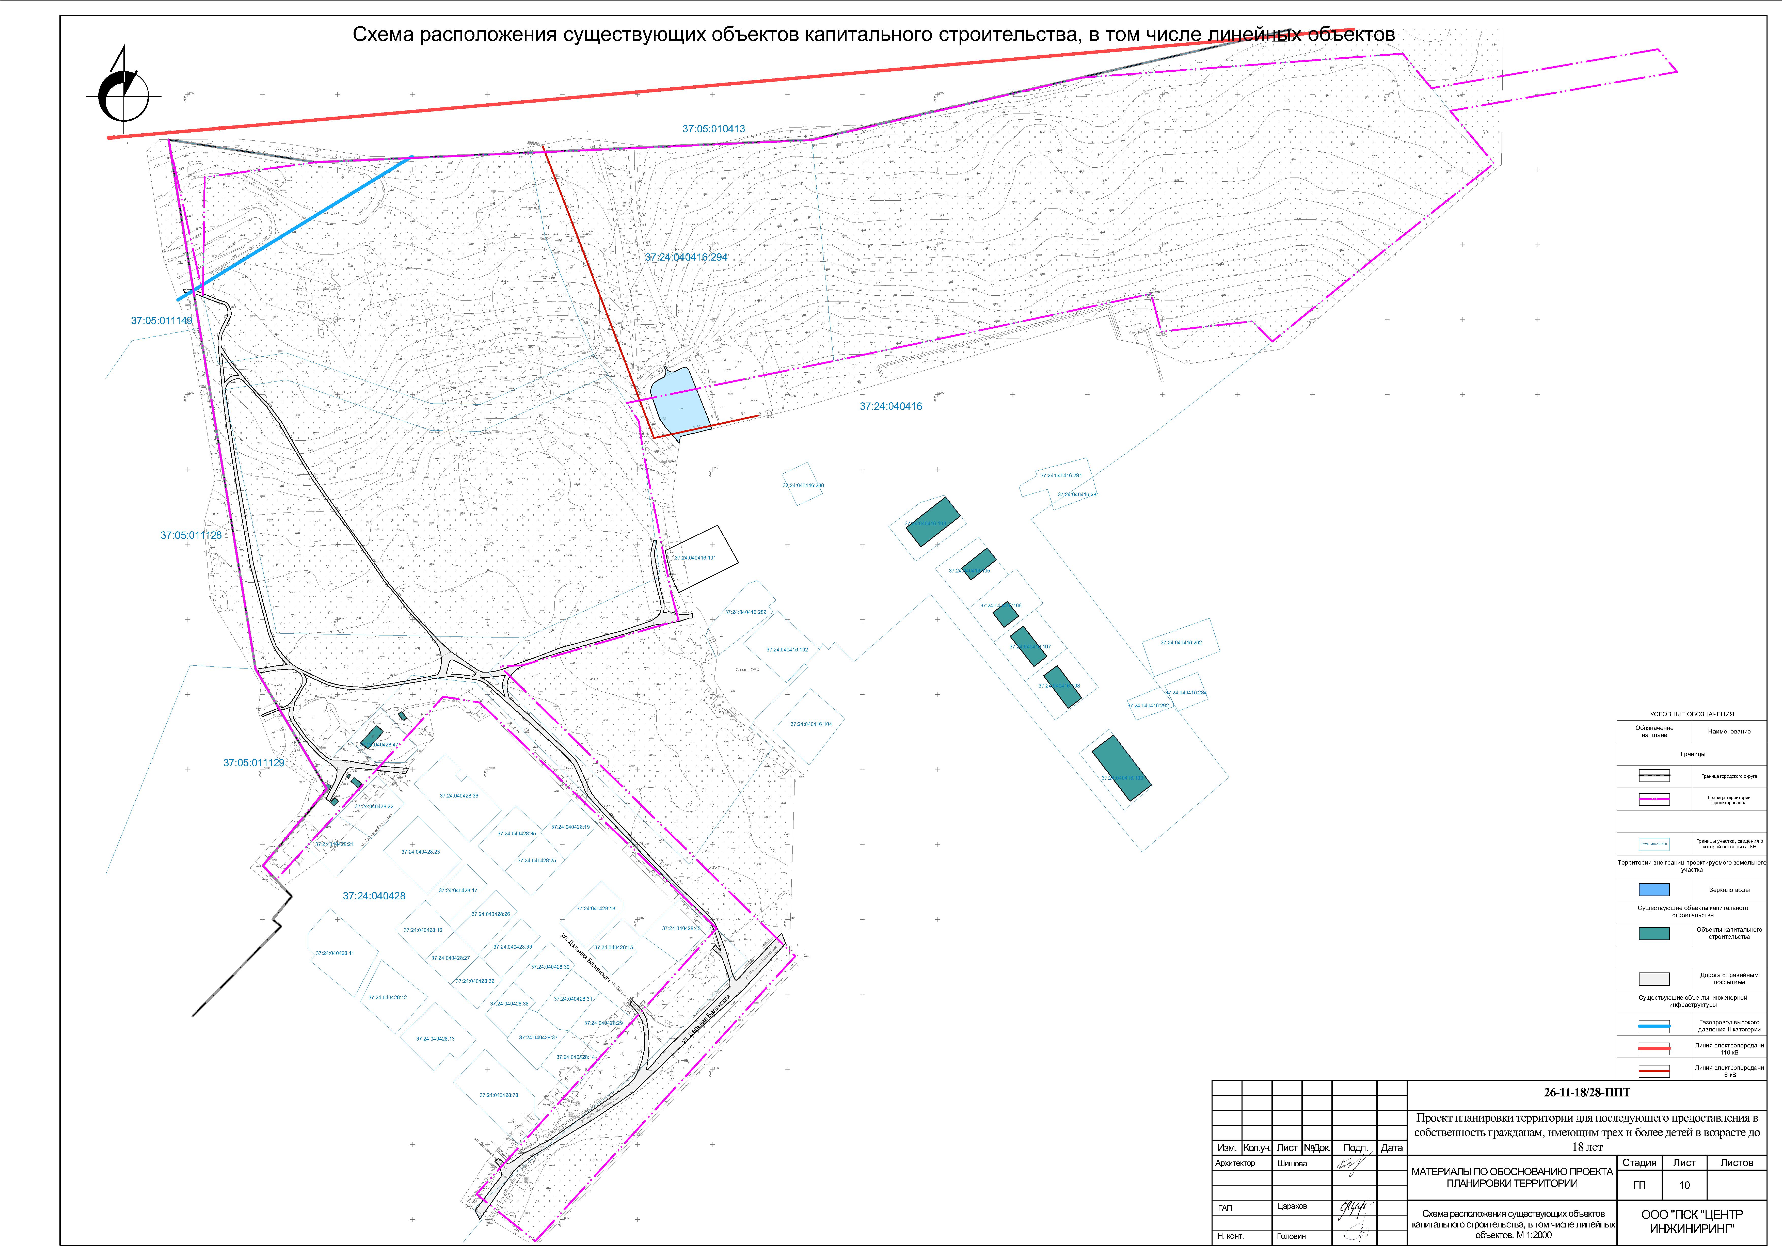
Task: Click the stage value 'ГП'
Action: click(1639, 1186)
